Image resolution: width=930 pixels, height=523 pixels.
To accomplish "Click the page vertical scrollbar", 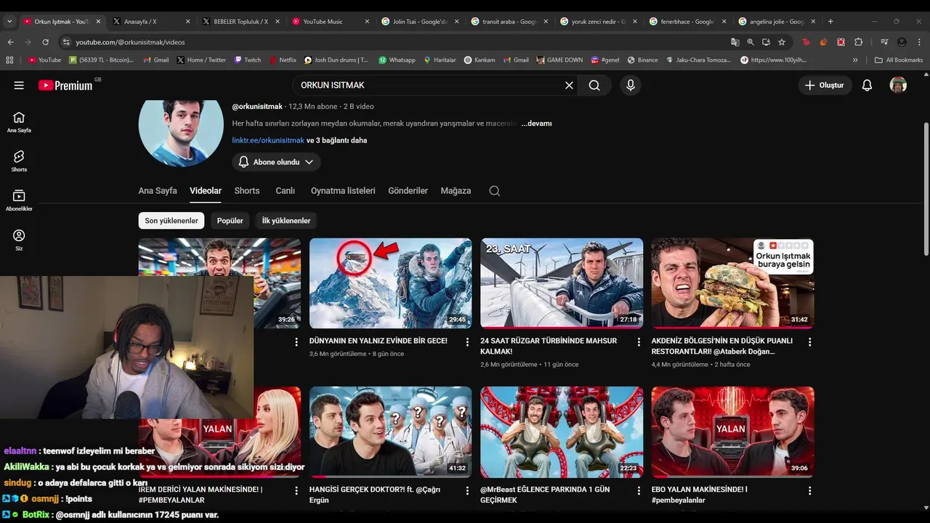I will [926, 189].
